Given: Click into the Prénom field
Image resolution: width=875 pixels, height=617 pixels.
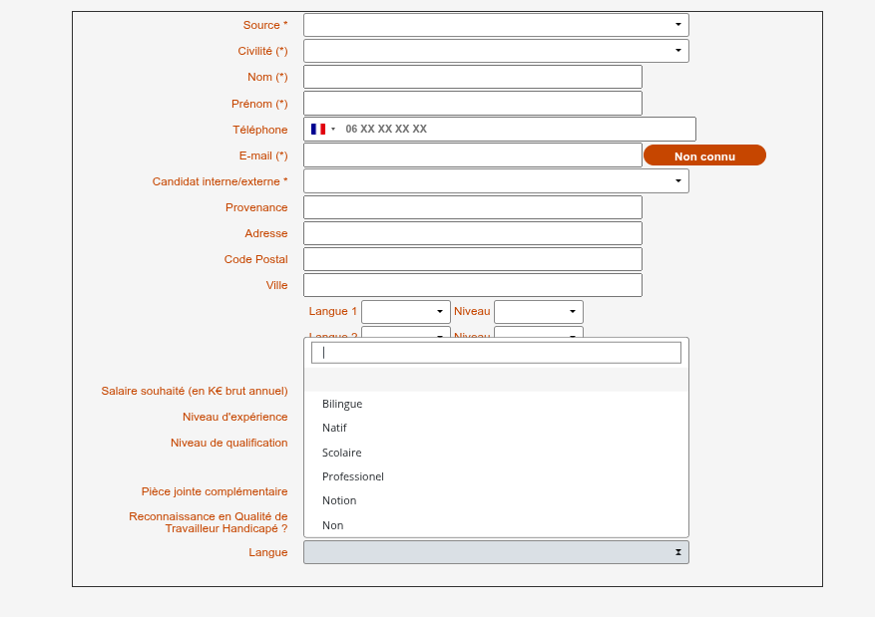Looking at the screenshot, I should [x=472, y=103].
